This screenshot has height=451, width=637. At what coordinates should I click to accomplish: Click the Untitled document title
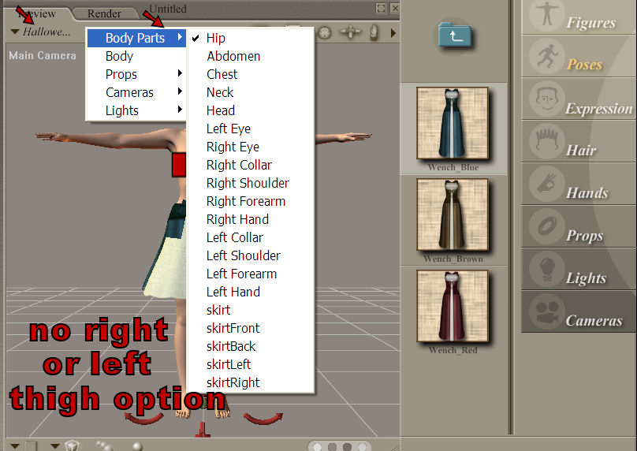click(x=168, y=9)
